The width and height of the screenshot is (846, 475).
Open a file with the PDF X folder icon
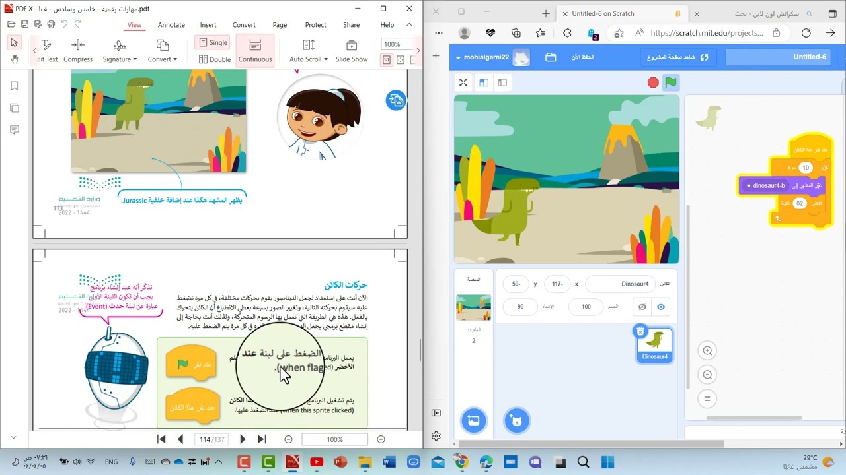click(11, 24)
